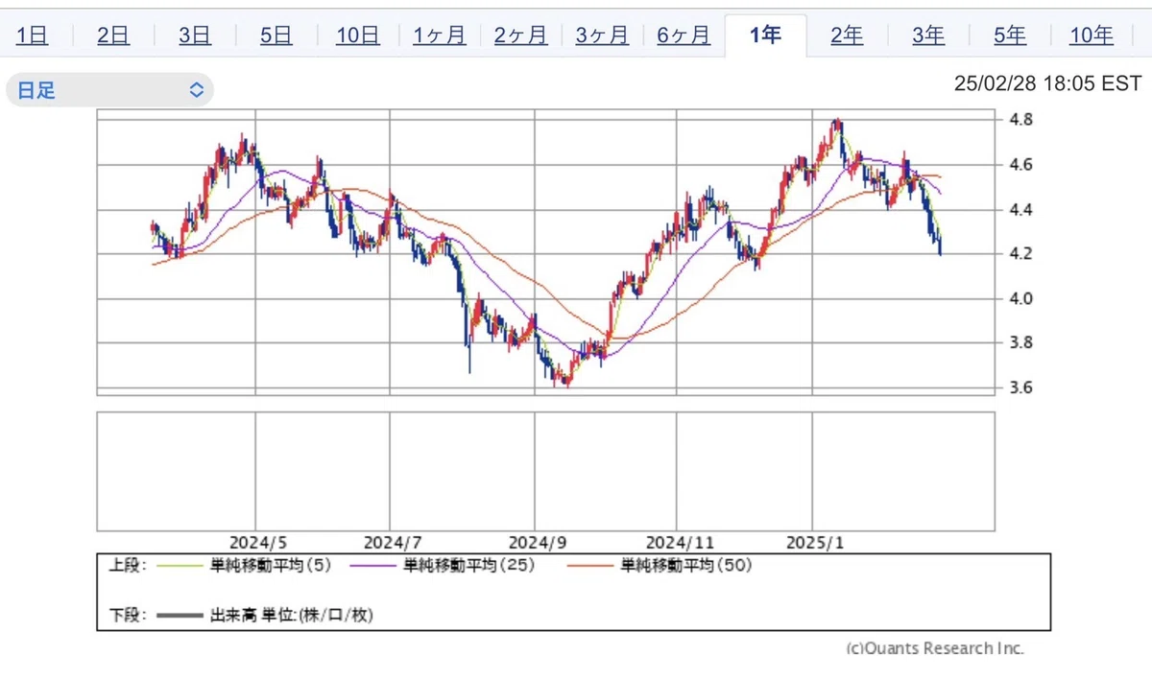Click the 4.2 price axis label
This screenshot has width=1152, height=678.
tap(1020, 254)
